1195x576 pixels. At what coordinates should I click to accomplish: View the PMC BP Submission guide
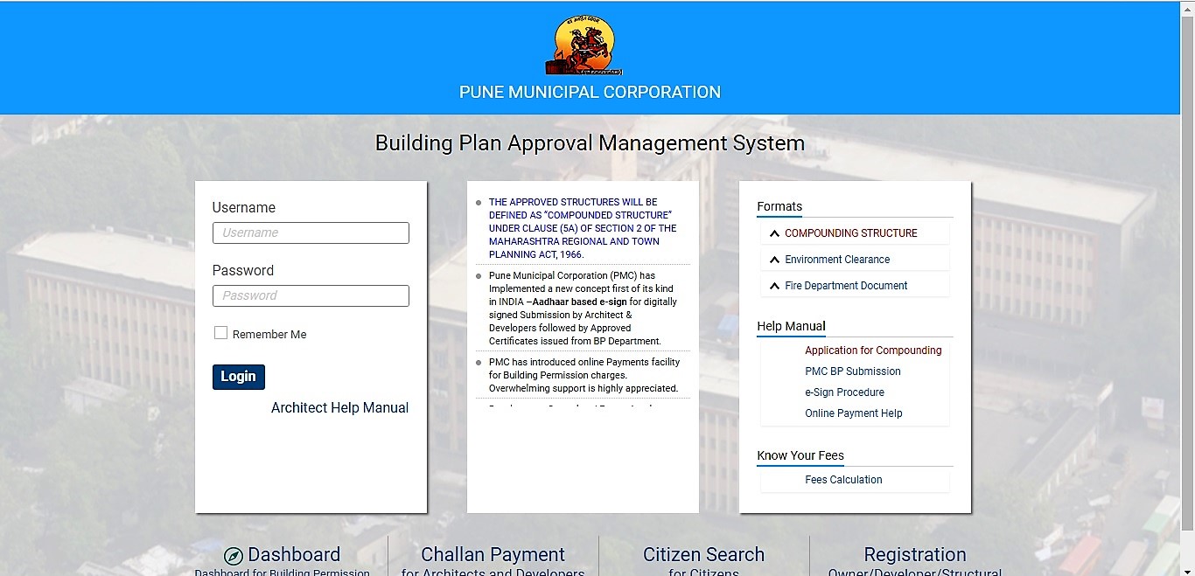click(853, 371)
